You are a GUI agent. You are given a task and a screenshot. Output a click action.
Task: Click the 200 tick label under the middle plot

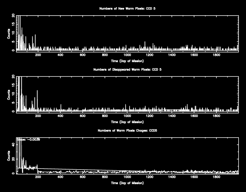[x=38, y=116]
